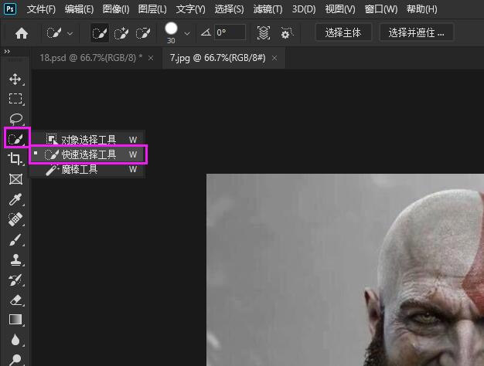Select the Spot Healing Brush tool
This screenshot has width=484, height=366.
point(15,219)
